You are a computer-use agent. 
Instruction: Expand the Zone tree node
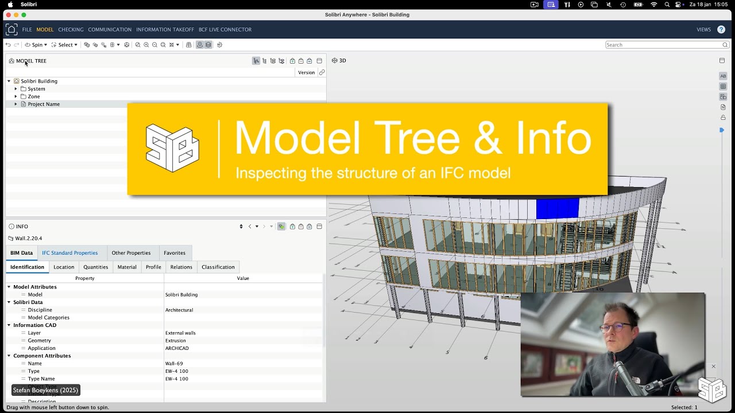point(16,96)
